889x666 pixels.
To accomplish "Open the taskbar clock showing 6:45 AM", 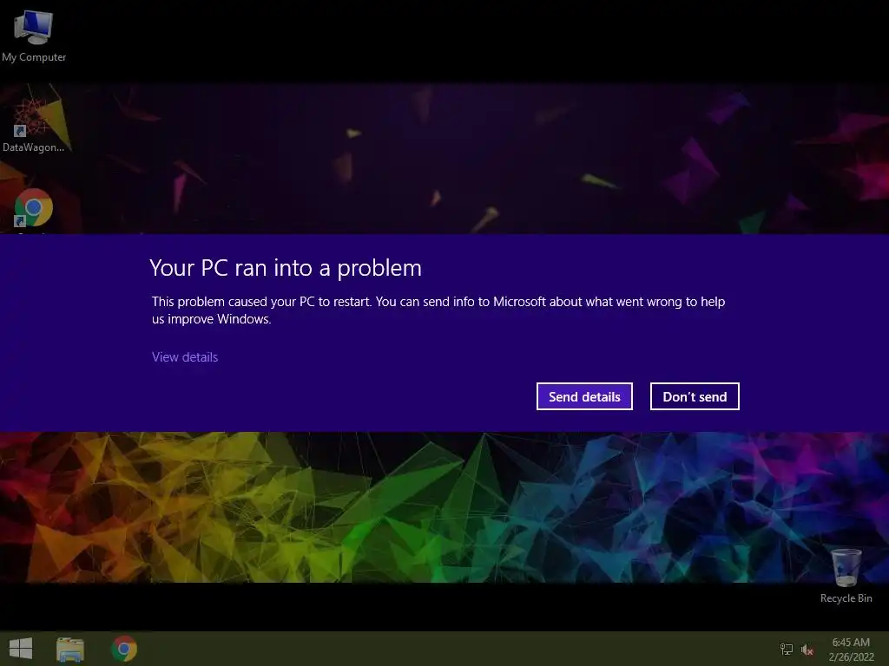I will pos(851,649).
